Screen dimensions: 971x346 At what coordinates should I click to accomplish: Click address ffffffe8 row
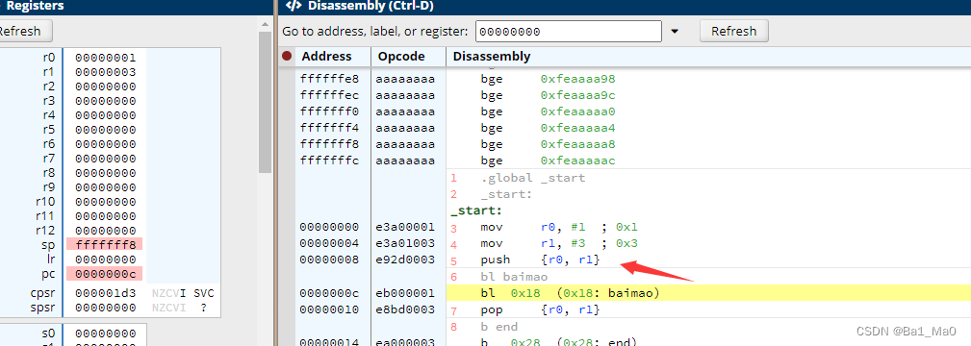click(x=328, y=80)
